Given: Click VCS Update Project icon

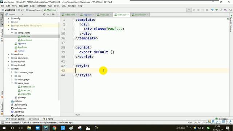Looking at the screenshot, I should point(212,10).
